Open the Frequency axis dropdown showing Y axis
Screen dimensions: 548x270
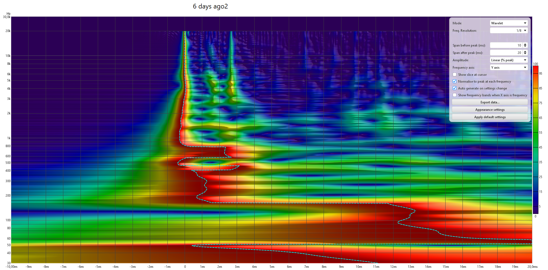point(509,68)
